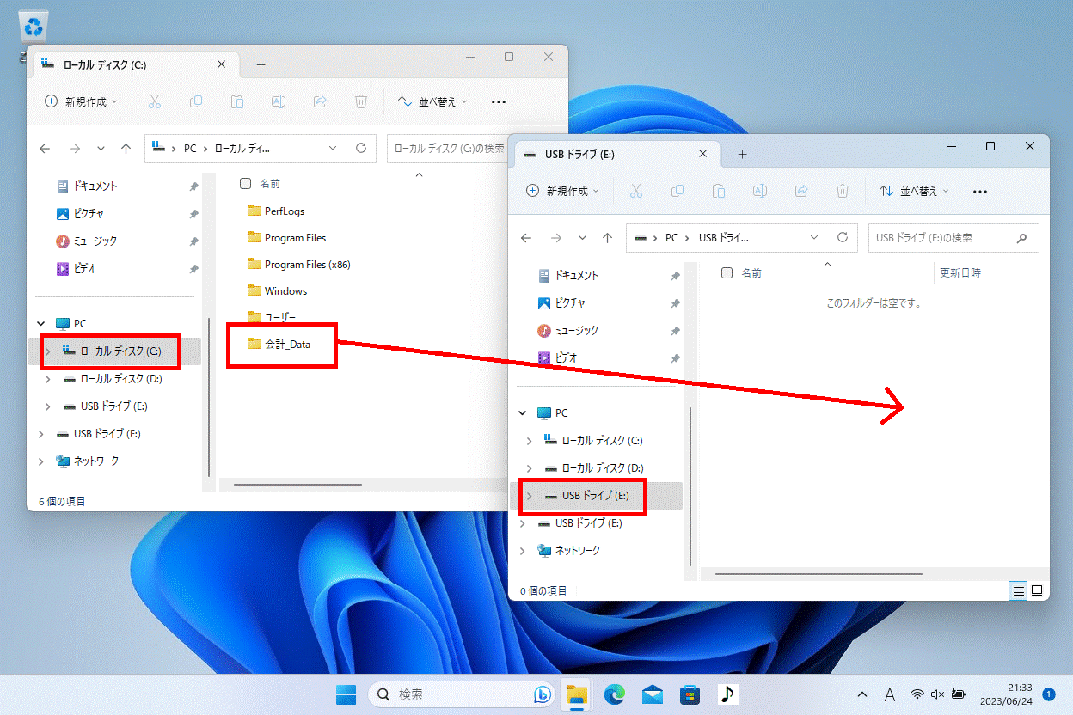Refresh the Local Disk C window
This screenshot has width=1073, height=715.
tap(361, 148)
